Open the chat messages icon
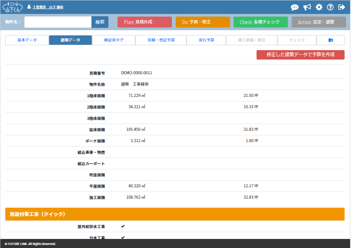This screenshot has width=351, height=248. click(x=295, y=7)
